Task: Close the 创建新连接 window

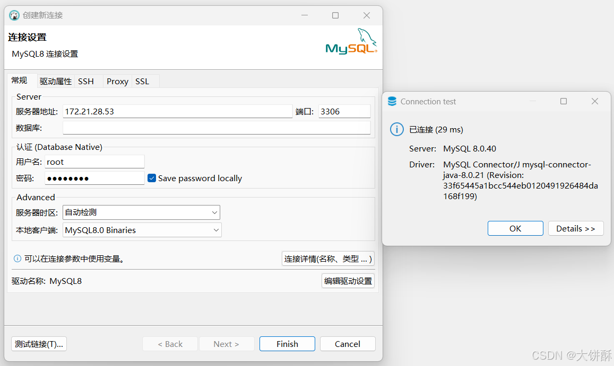Action: pyautogui.click(x=367, y=15)
